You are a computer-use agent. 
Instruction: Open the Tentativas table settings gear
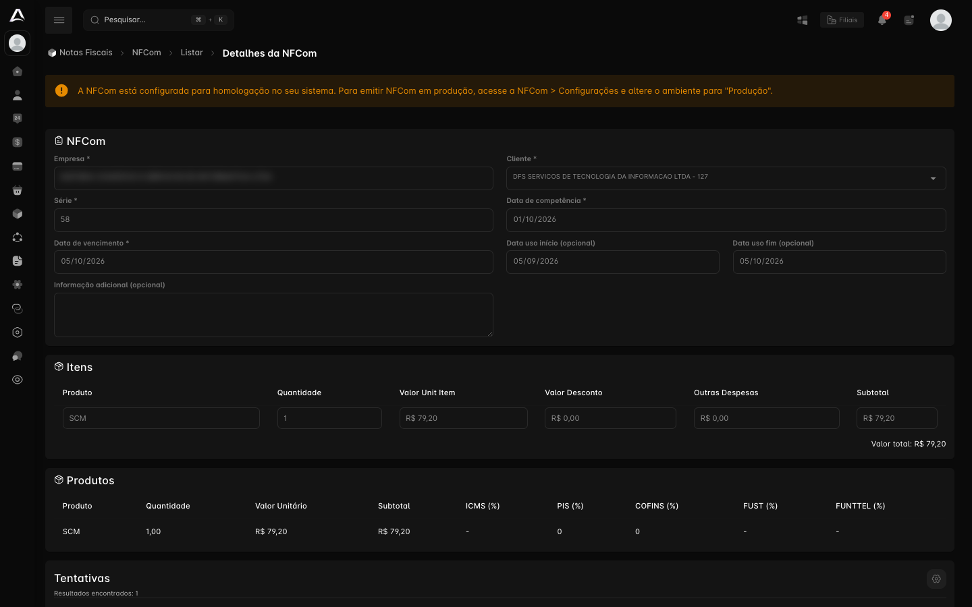tap(936, 579)
